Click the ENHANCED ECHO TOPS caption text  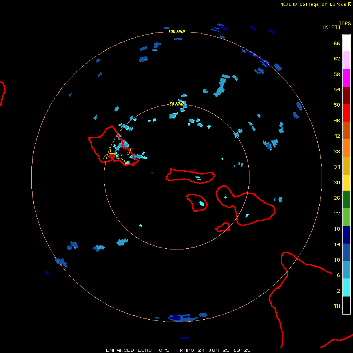click(138, 350)
